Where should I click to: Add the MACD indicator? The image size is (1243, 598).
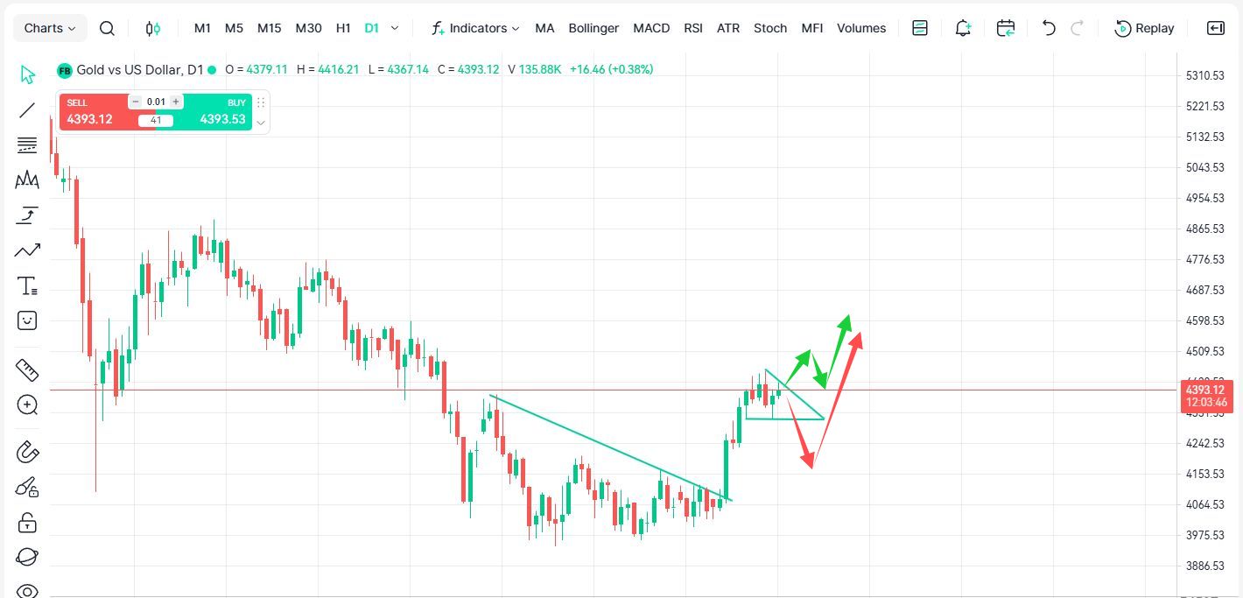651,28
